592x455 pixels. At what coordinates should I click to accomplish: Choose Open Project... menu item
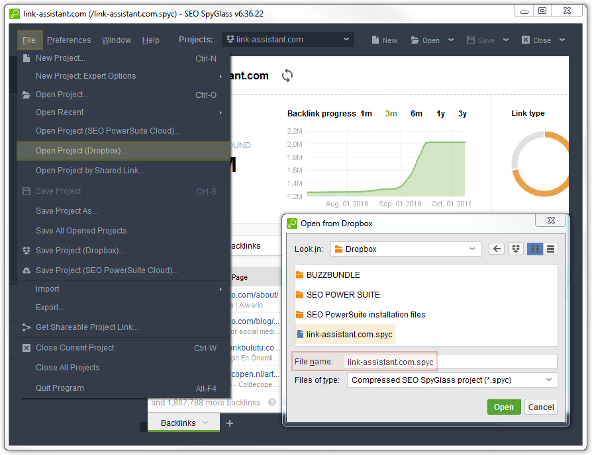(x=123, y=95)
